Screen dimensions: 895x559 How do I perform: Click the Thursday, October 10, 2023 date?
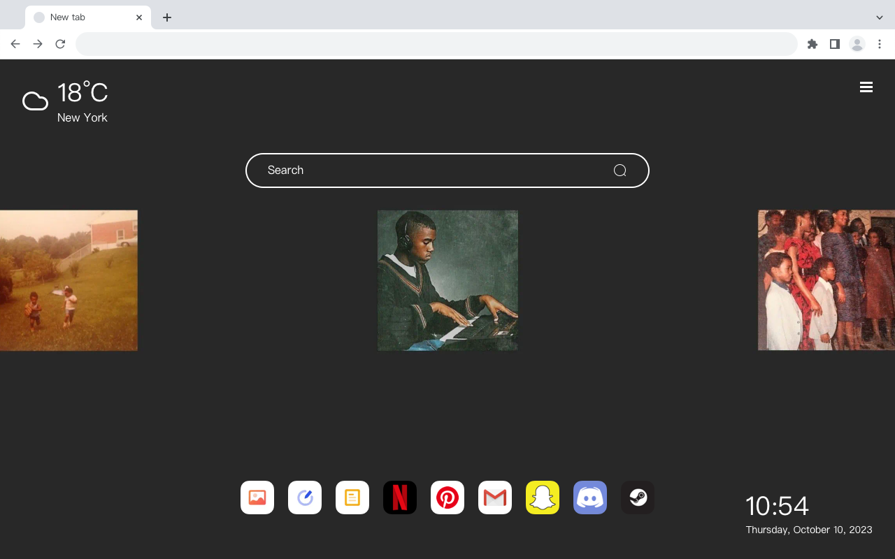point(809,530)
